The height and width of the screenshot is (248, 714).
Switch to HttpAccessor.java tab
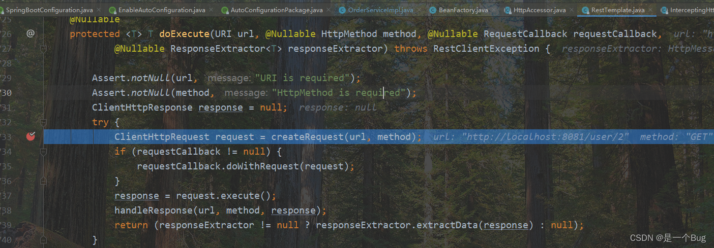coord(540,10)
